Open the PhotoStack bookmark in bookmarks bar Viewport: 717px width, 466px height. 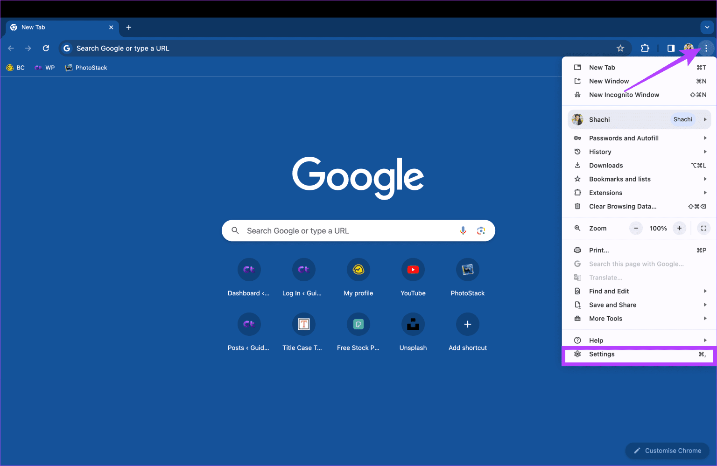tap(86, 68)
